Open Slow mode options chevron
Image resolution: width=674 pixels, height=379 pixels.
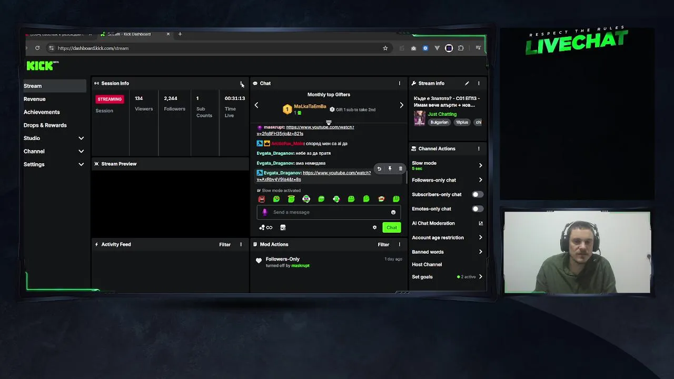coord(480,165)
